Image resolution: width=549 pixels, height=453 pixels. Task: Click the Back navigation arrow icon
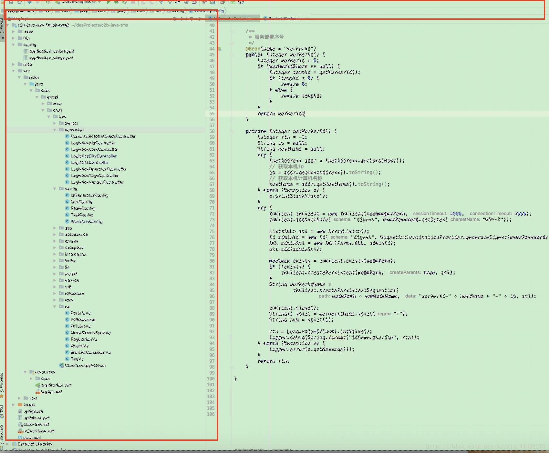(x=29, y=2)
